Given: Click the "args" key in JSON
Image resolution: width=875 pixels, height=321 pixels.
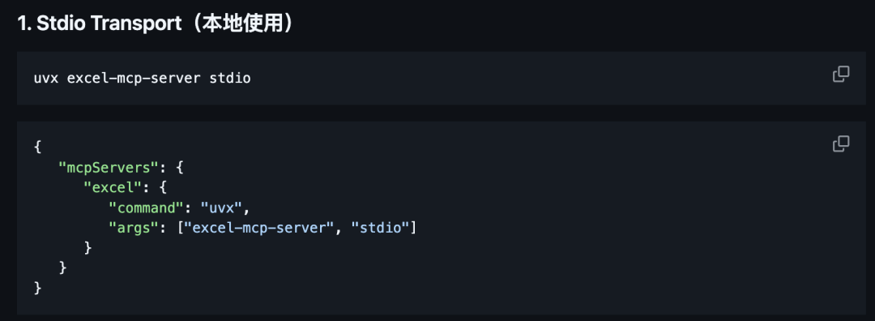Looking at the screenshot, I should (x=134, y=228).
